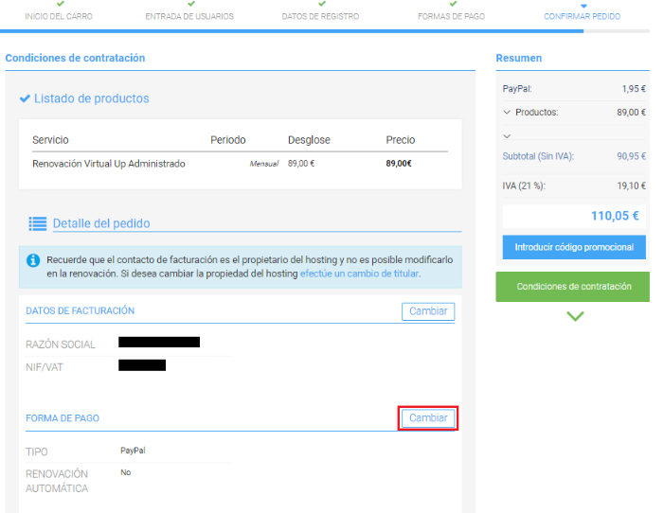Return to FORMAS DE PAGO step
Screen dimensions: 664x513
[451, 16]
